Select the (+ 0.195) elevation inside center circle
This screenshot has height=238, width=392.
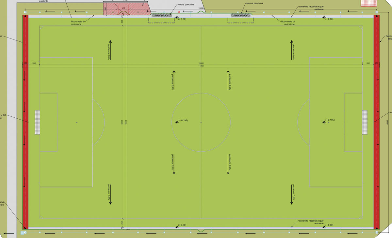click(x=183, y=121)
